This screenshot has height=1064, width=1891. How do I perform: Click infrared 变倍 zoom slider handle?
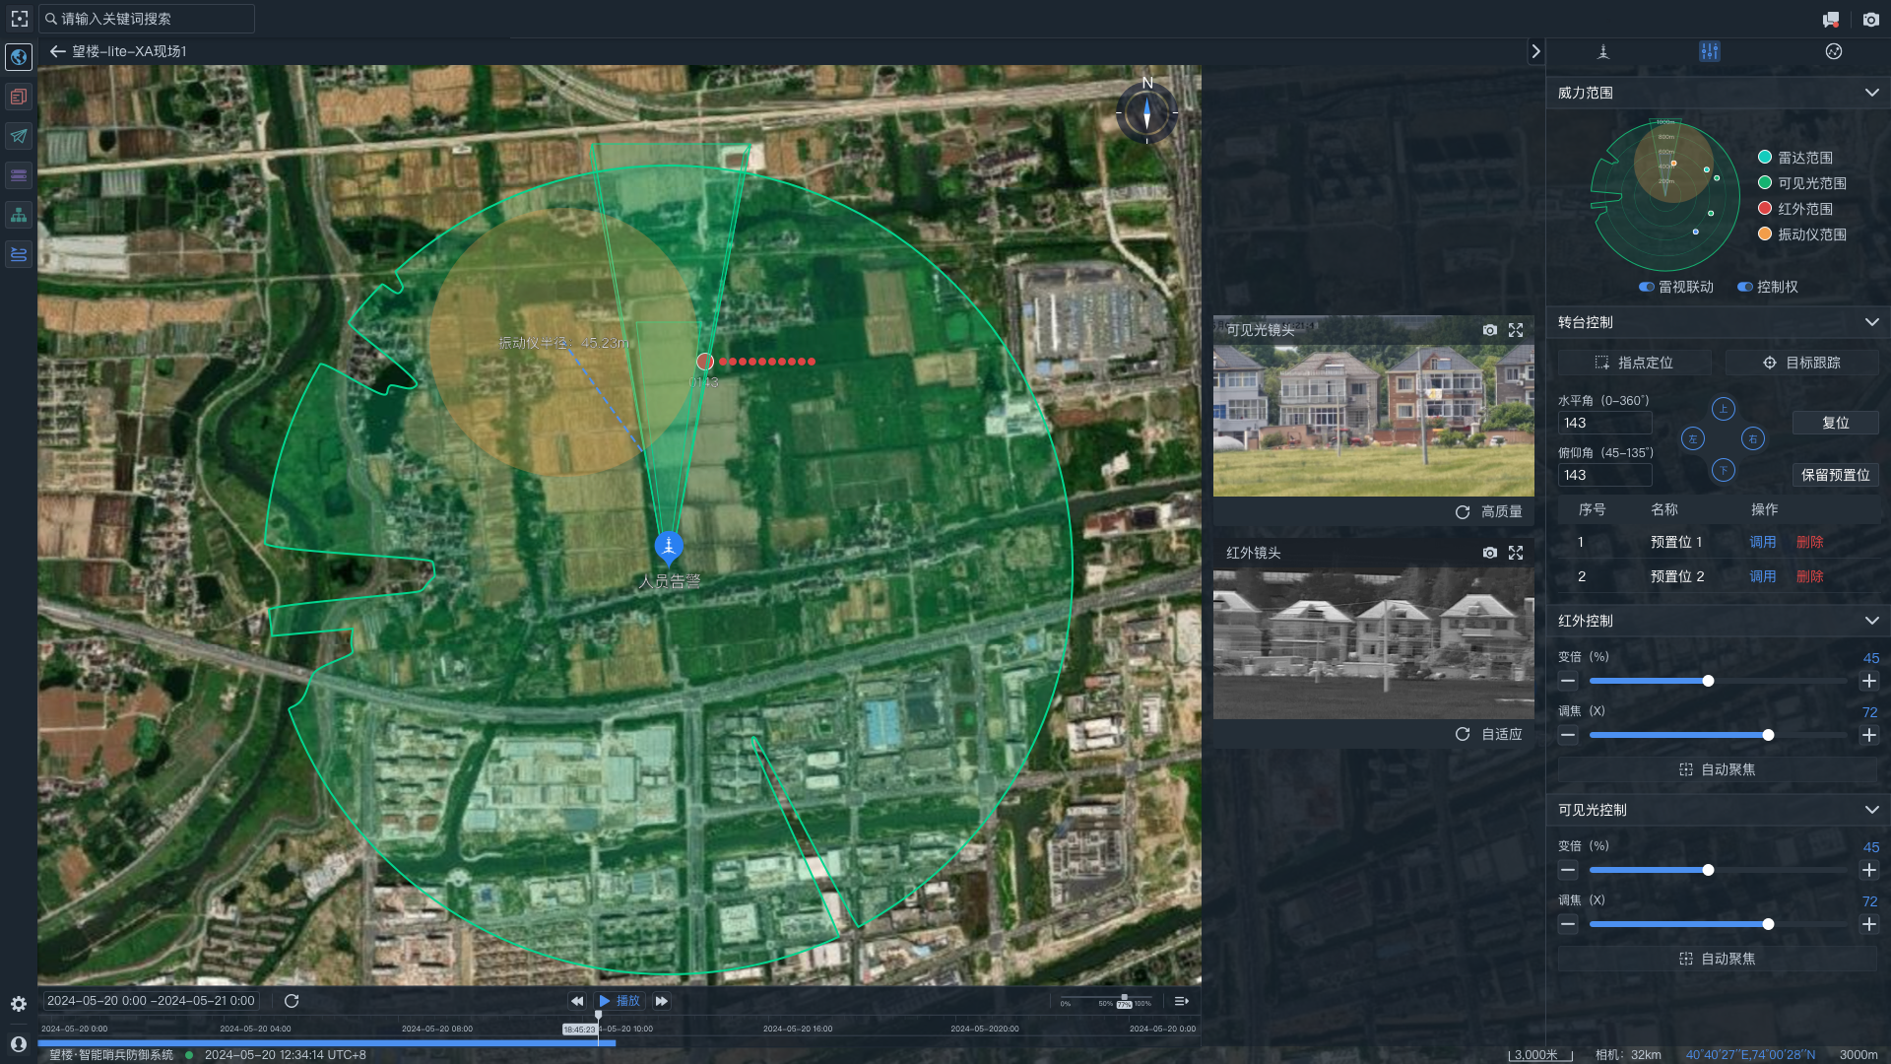click(x=1708, y=681)
